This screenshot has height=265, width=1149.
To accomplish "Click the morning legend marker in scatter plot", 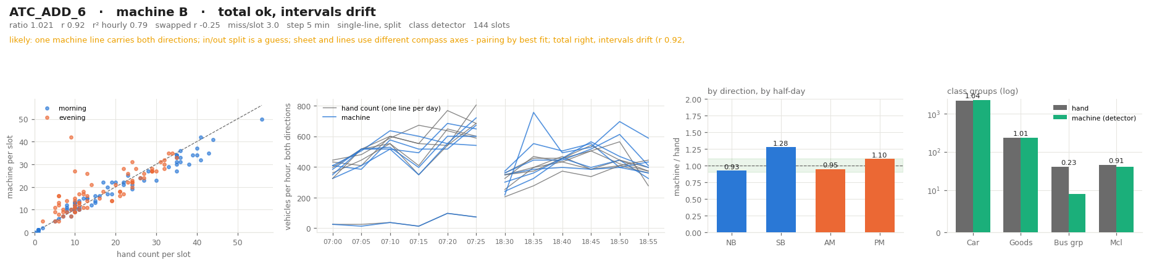I will 47,109.
